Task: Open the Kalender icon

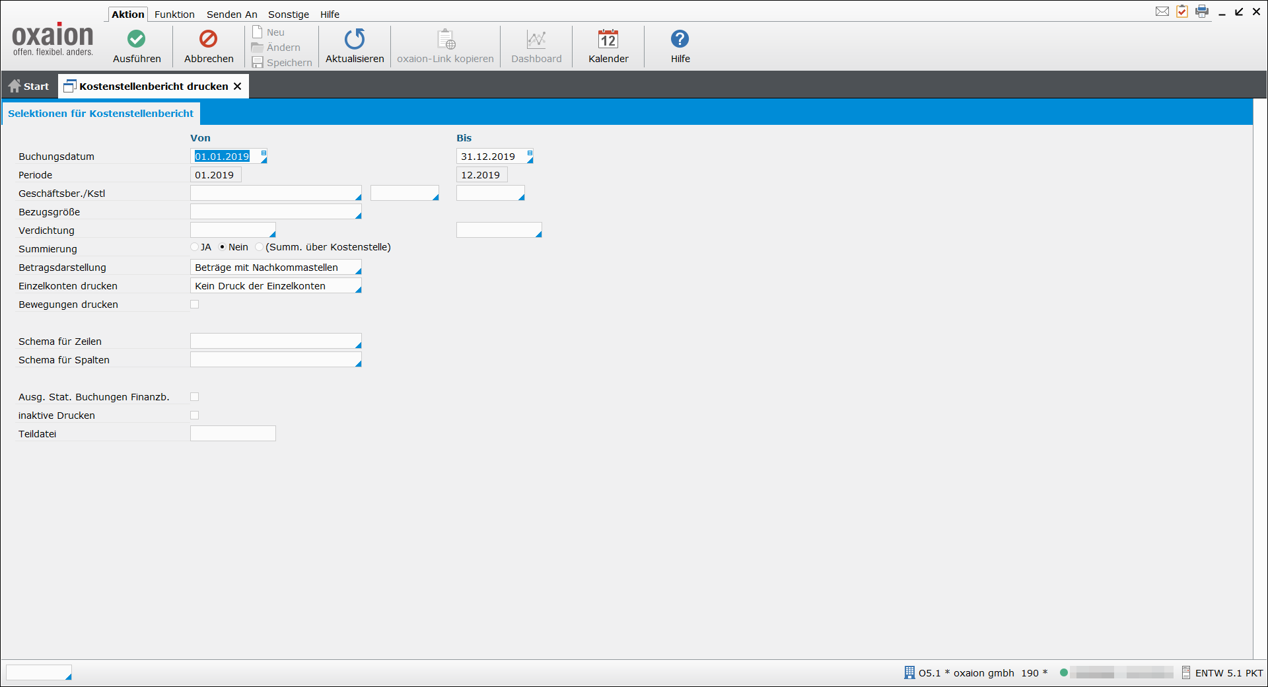Action: (x=608, y=39)
